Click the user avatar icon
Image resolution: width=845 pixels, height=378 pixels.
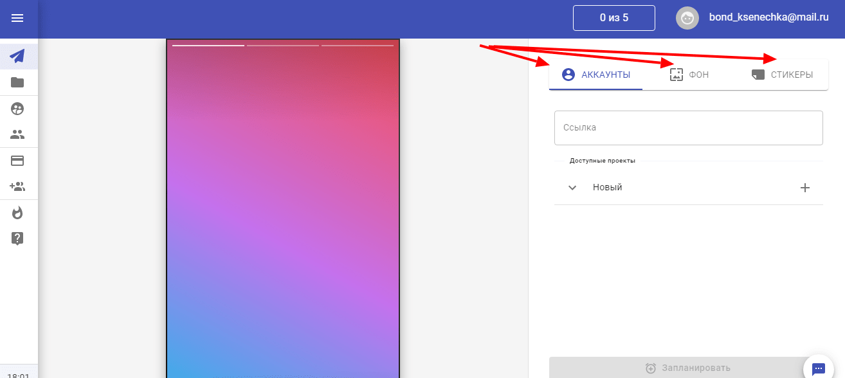[687, 18]
